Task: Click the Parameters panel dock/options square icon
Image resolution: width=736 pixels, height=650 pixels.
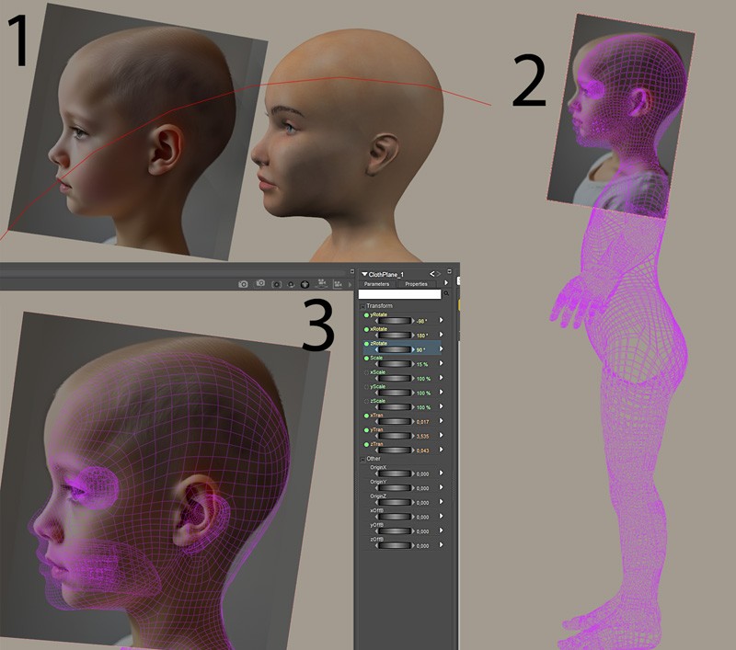Action: 449,271
